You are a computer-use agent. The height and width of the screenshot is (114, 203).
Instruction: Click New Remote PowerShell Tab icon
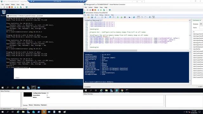tap(129, 17)
